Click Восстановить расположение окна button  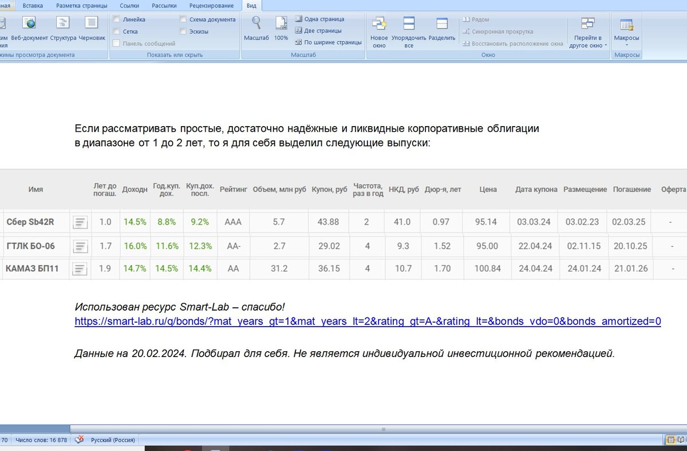[x=513, y=44]
